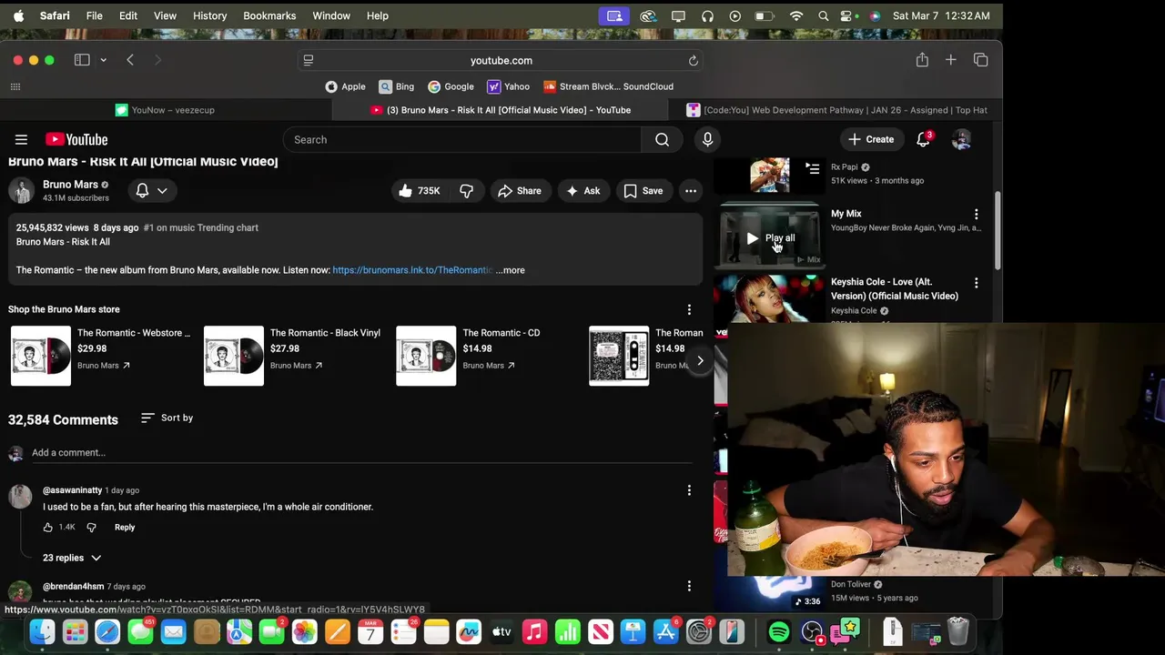This screenshot has height=655, width=1165.
Task: Expand the description with ...more
Action: 511,270
